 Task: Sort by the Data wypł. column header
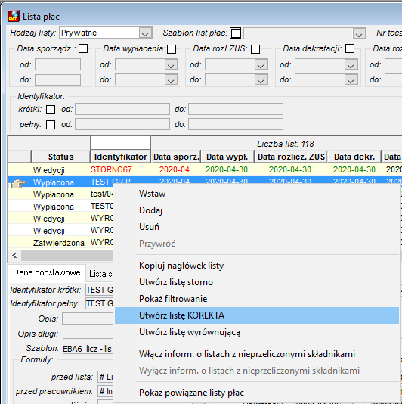click(x=227, y=157)
